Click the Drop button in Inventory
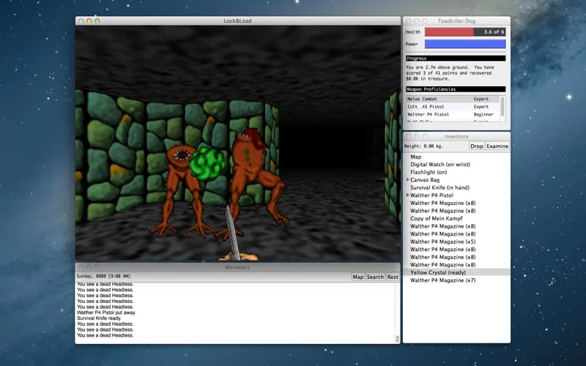 (477, 146)
